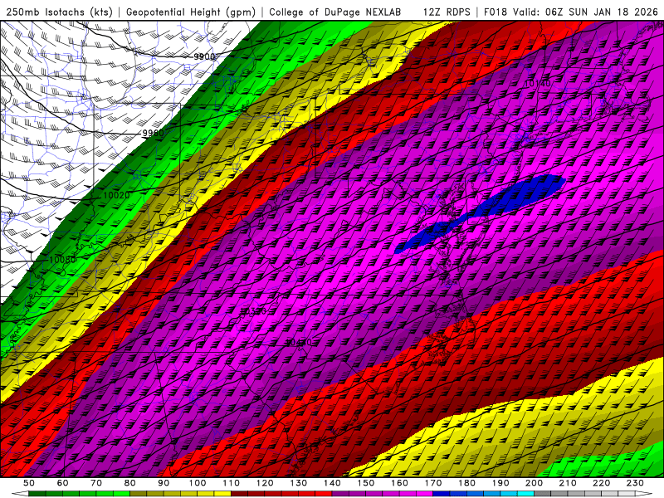Screen dimensions: 664x498
Task: Select the dark blue legend swatch between 170 and 180
Action: pyautogui.click(x=442, y=494)
